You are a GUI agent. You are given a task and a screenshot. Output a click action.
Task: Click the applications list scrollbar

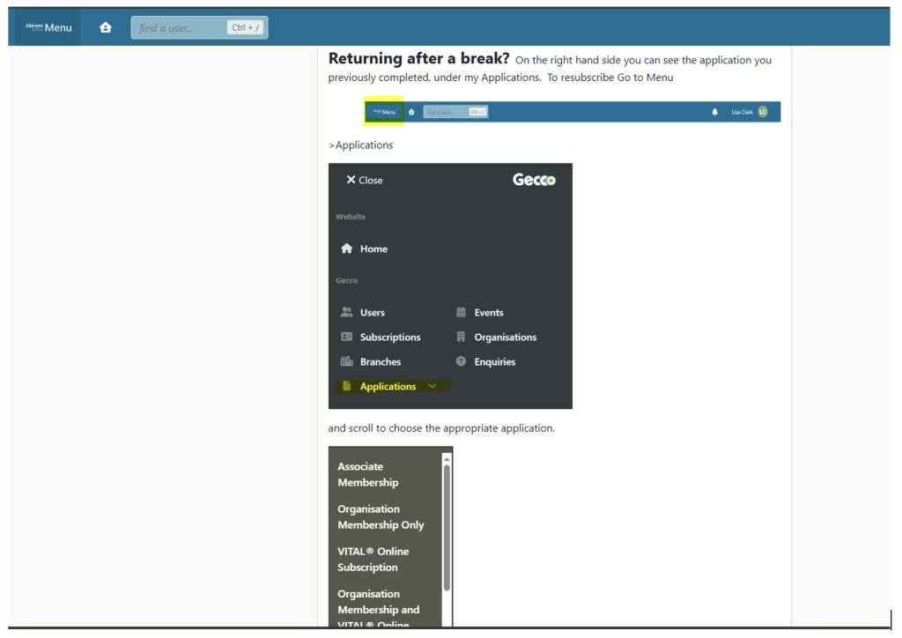coord(447,527)
